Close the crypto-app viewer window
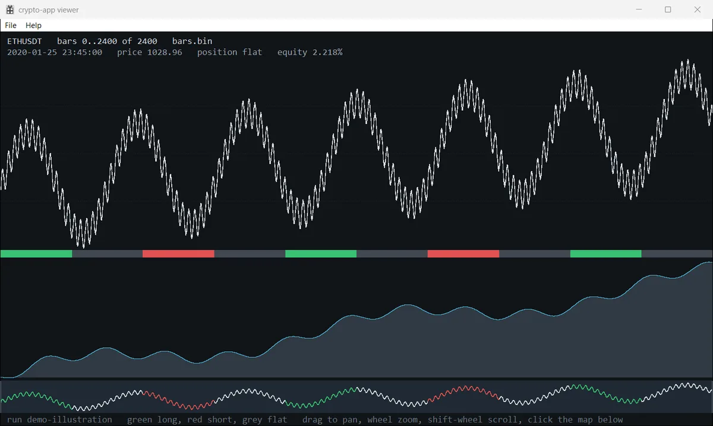713x426 pixels. coord(697,9)
